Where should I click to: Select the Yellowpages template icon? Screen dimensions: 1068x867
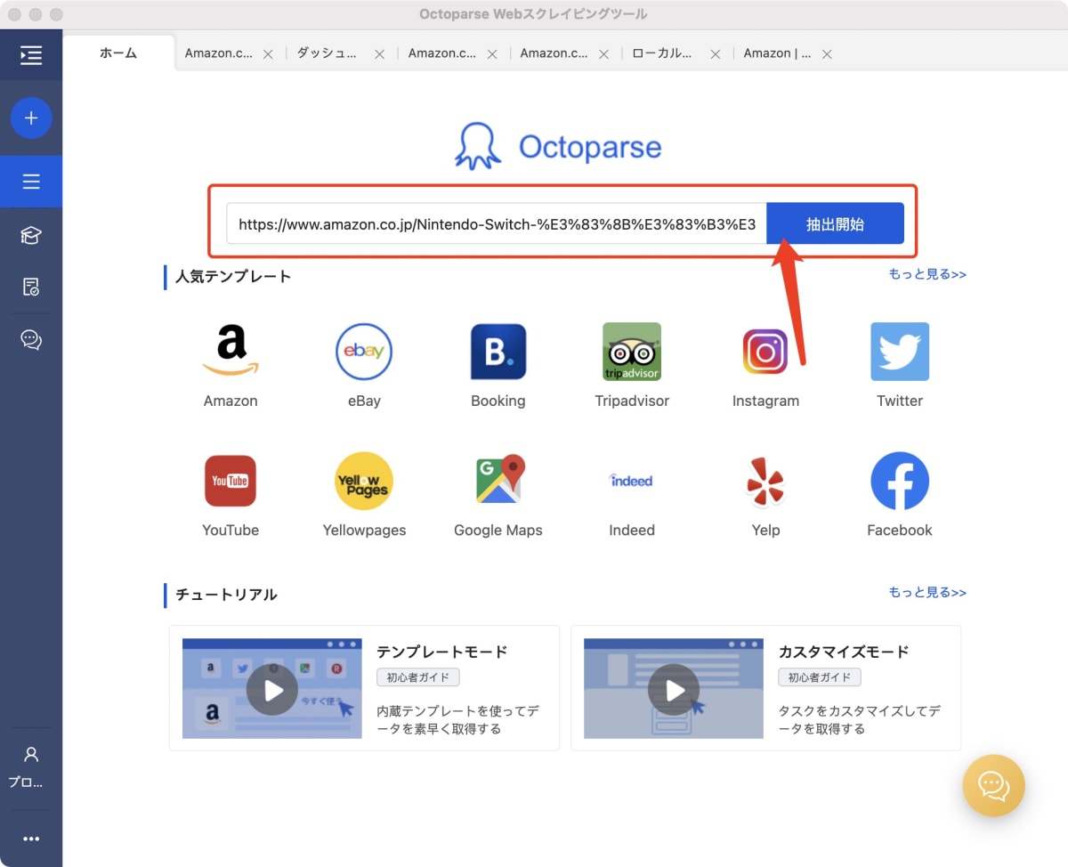[364, 481]
